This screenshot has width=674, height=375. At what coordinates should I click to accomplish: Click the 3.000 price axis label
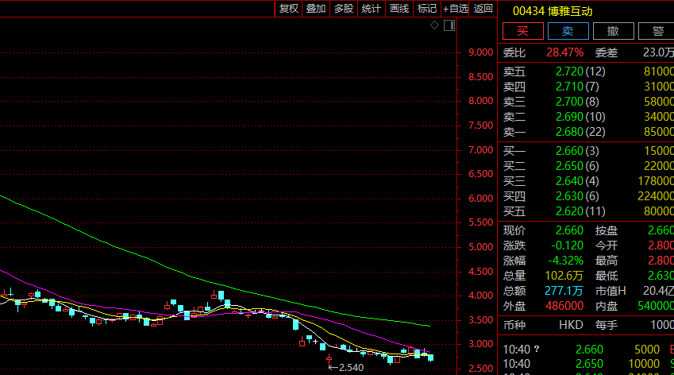[480, 344]
